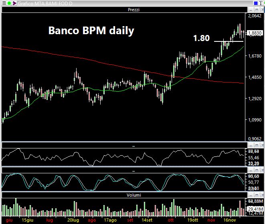
Task: Click the 0,9062 price axis label
Action: coord(255,139)
